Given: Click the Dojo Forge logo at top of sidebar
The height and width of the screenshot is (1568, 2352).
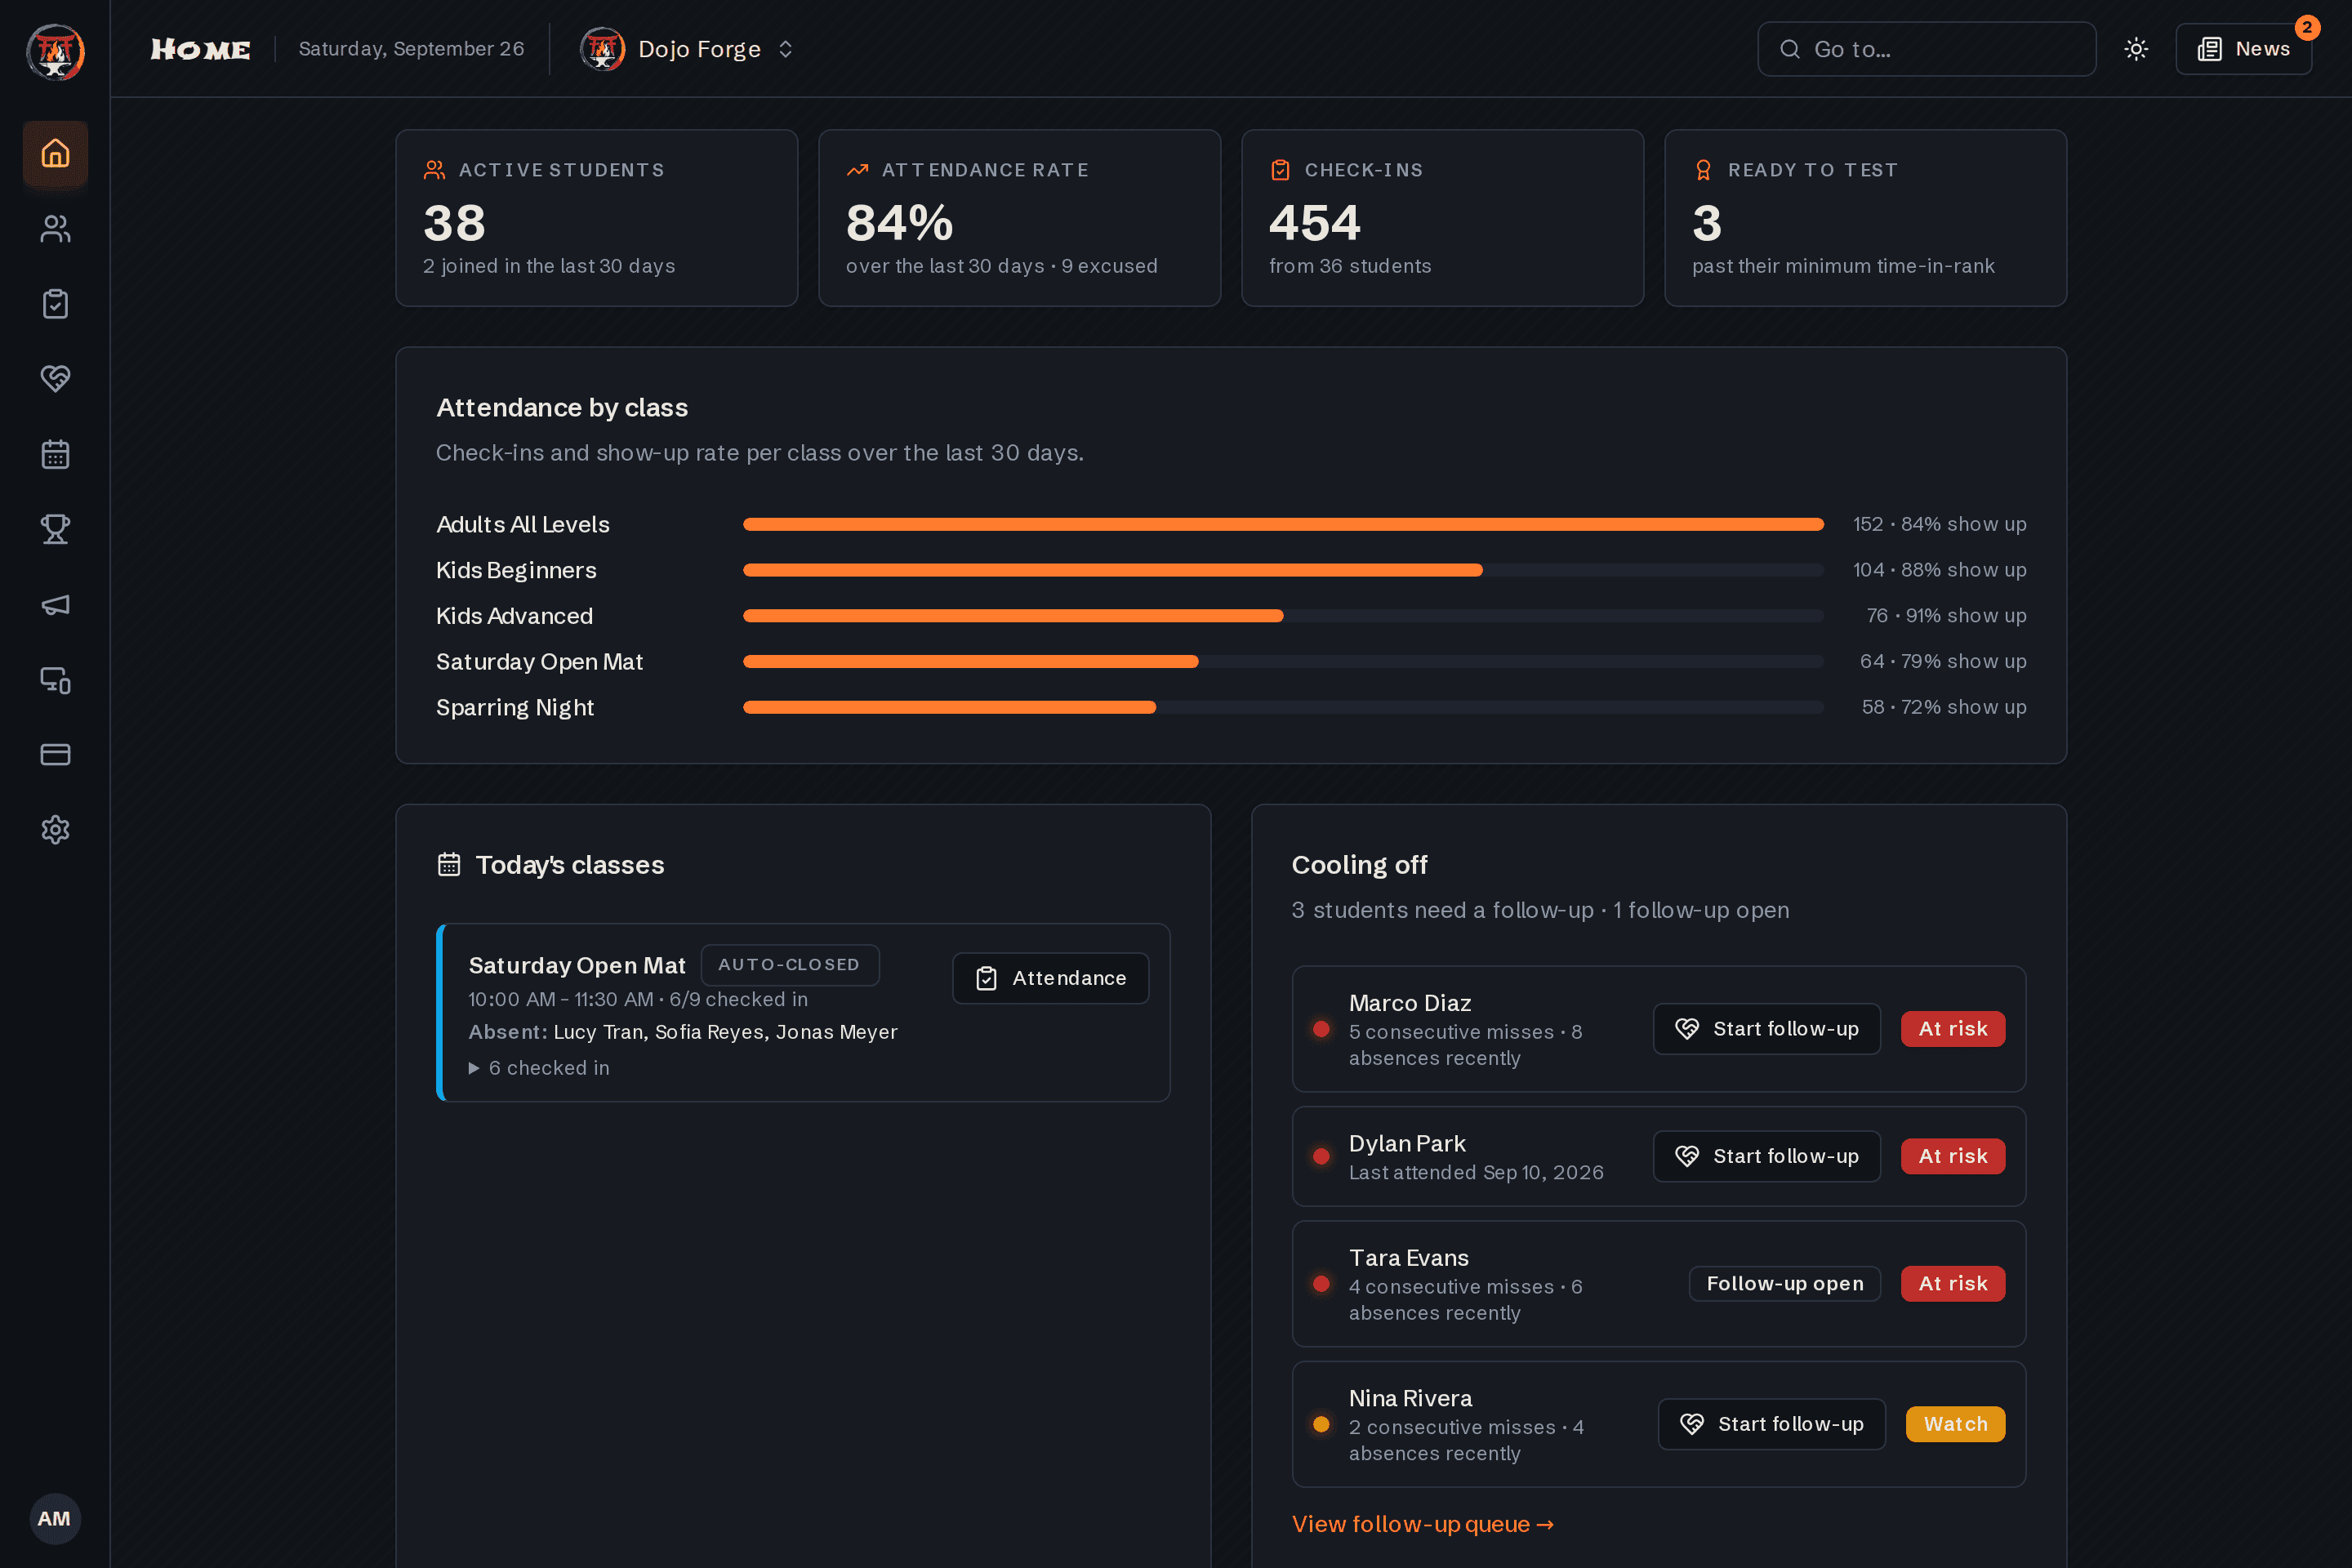Looking at the screenshot, I should (55, 51).
